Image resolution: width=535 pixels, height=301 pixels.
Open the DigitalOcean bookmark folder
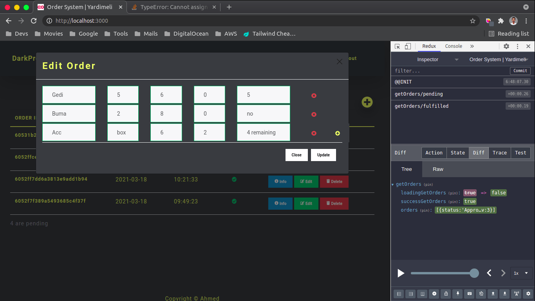tap(186, 34)
